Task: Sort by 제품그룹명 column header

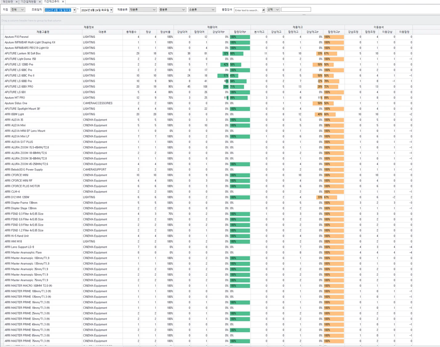Action: (43, 32)
